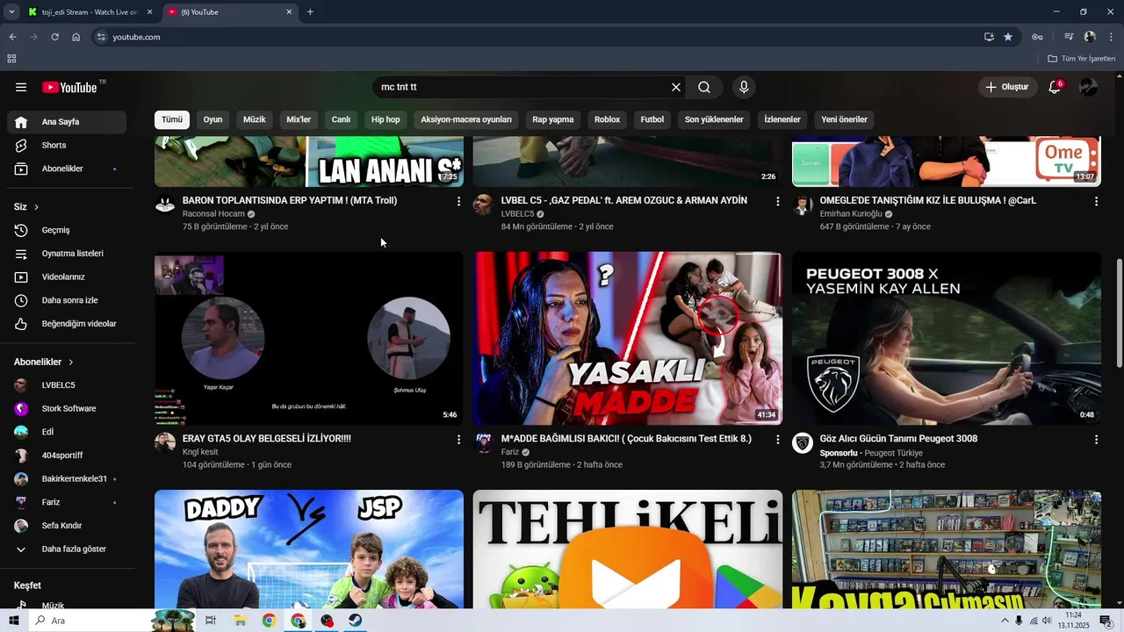Select the Hip hop filter chip

(385, 119)
